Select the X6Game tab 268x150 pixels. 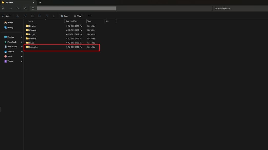15,3
